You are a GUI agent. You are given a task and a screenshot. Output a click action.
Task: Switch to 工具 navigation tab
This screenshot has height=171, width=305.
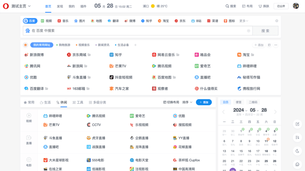pyautogui.click(x=78, y=102)
